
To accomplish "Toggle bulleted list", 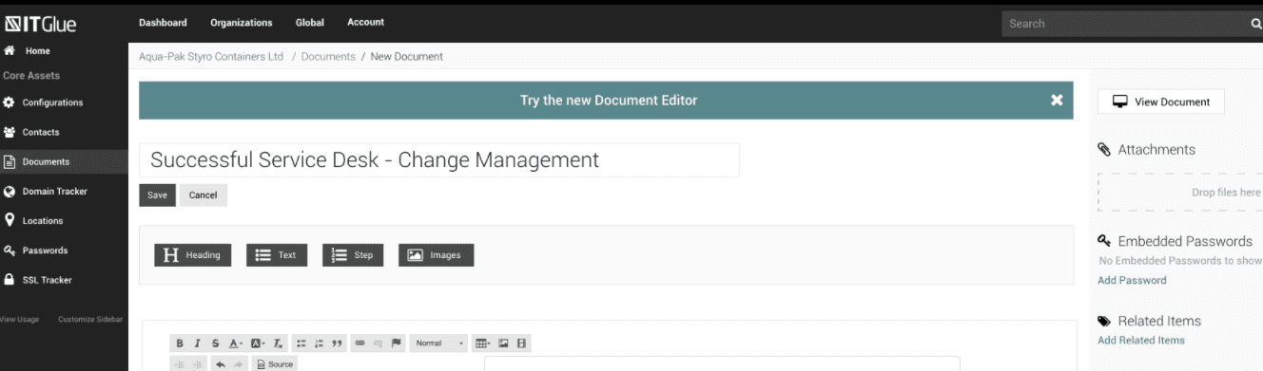I will [301, 343].
